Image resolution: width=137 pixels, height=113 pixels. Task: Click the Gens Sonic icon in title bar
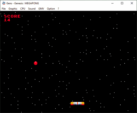point(4,3)
